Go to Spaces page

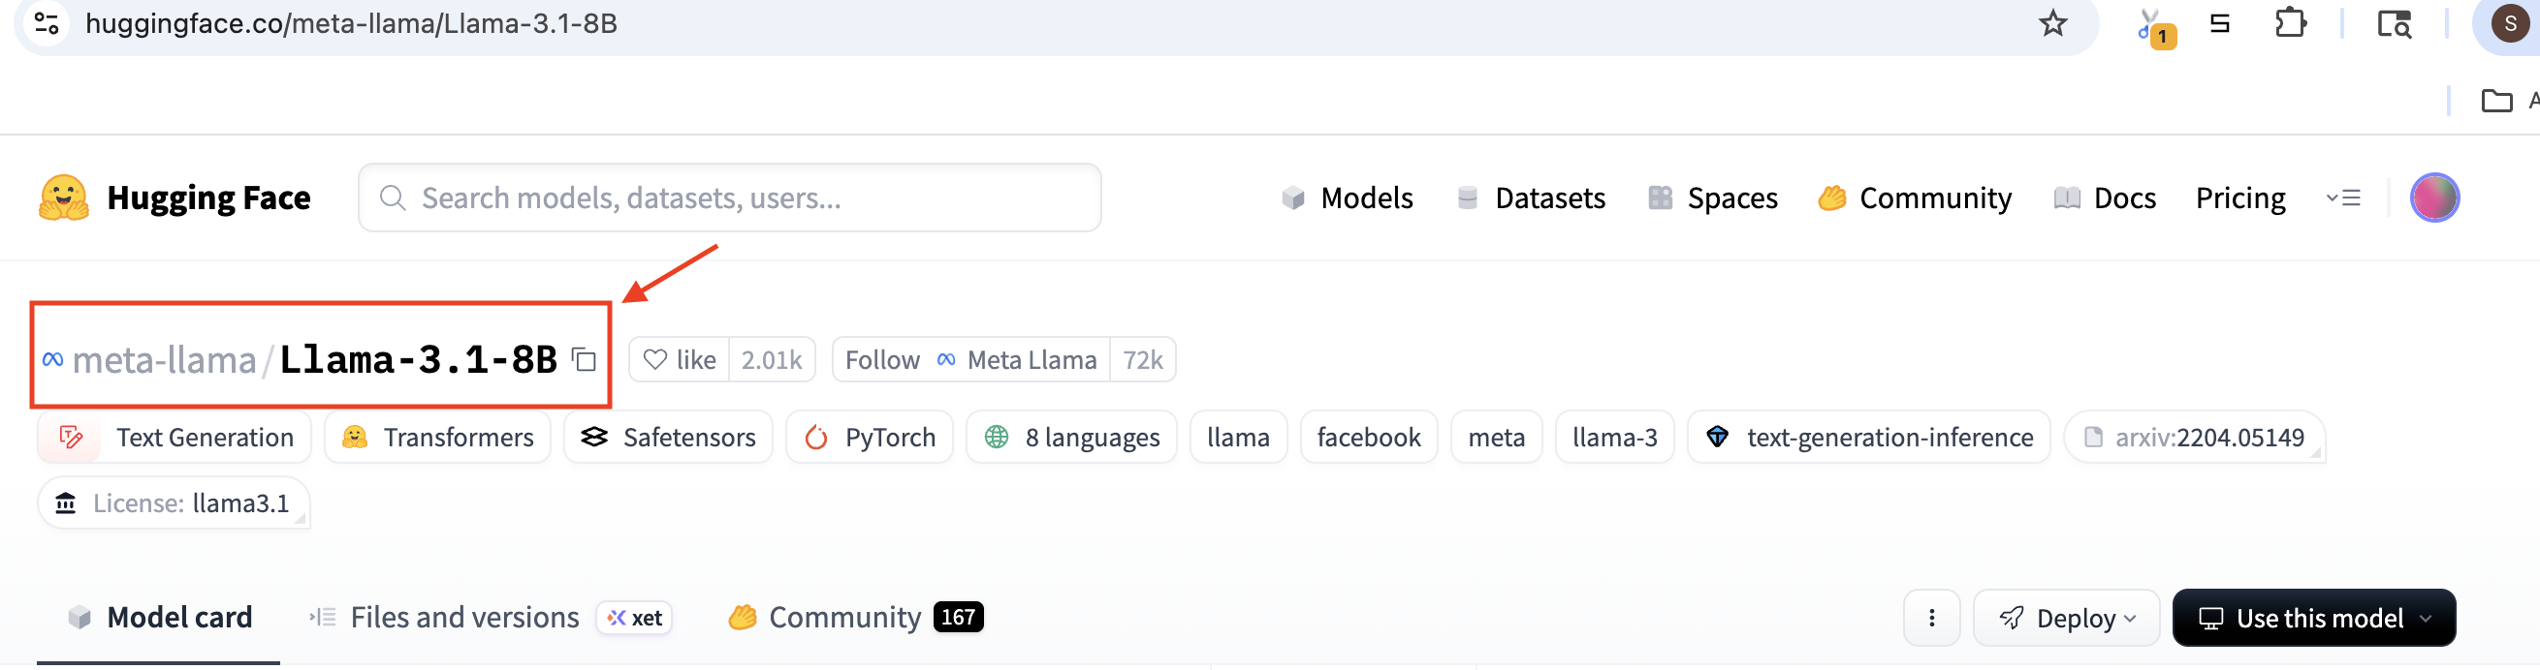point(1713,198)
